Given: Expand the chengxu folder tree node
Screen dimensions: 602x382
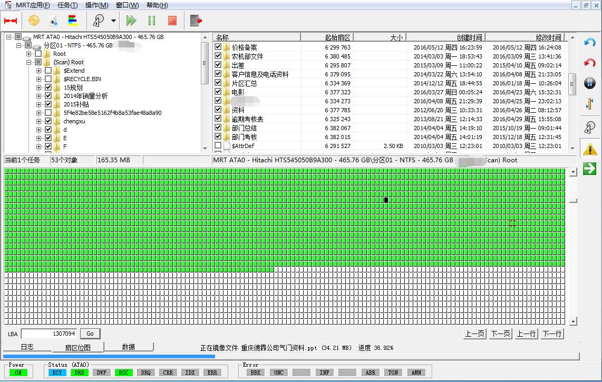Looking at the screenshot, I should 39,121.
